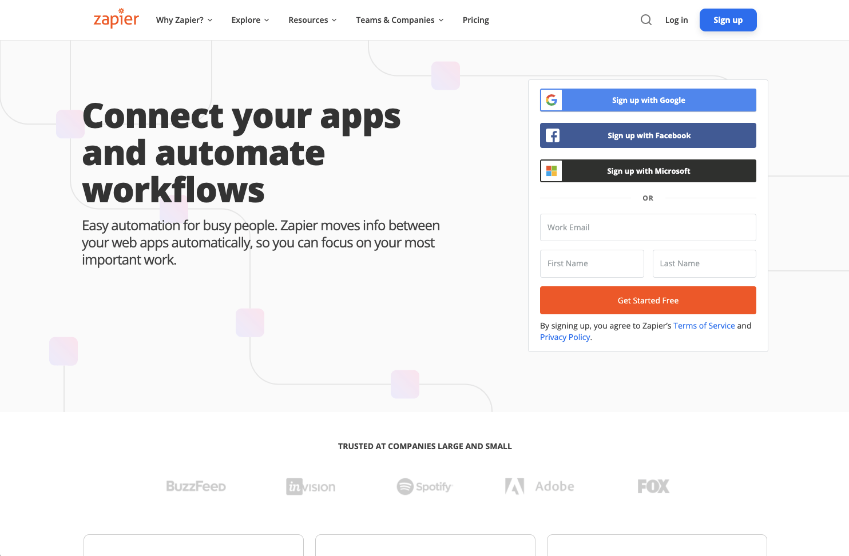Viewport: 849px width, 556px height.
Task: Click the Microsoft icon on the signup button
Action: click(x=551, y=170)
